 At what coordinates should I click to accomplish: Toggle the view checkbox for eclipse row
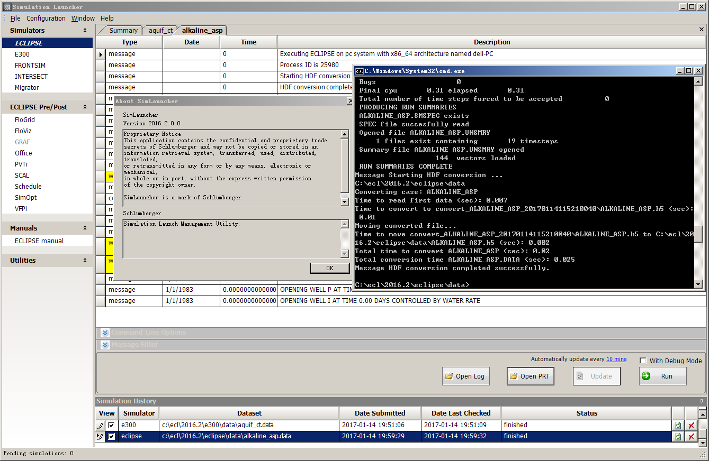[x=111, y=437]
